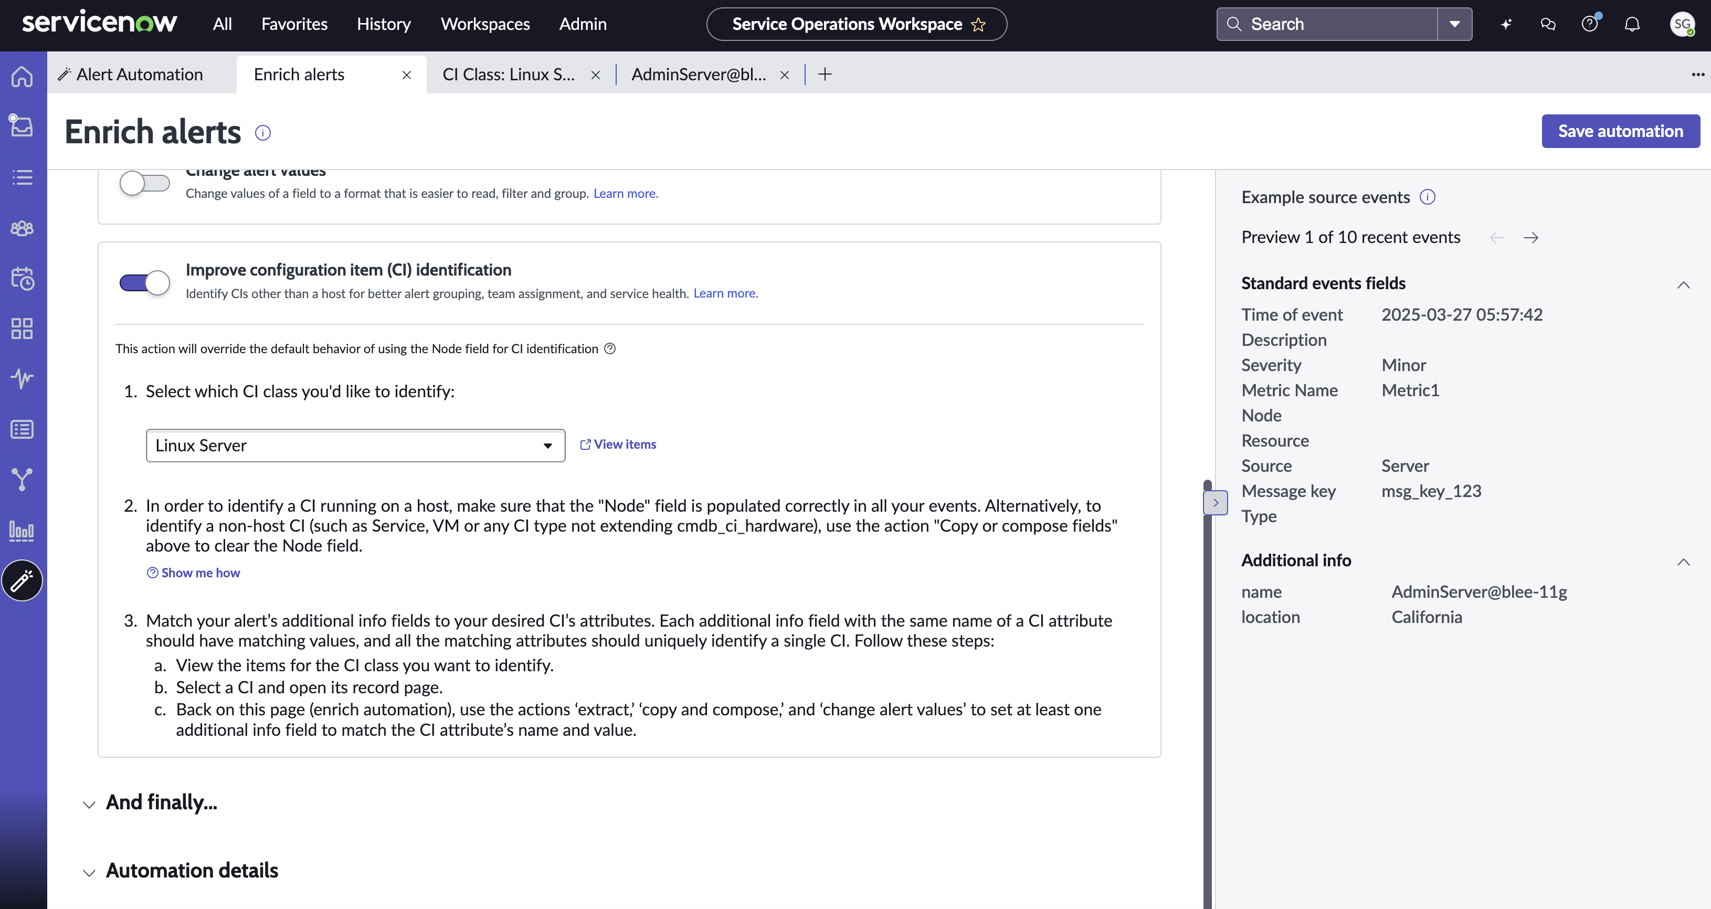Select the AdminServer@blee-11g name value
Screen dimensions: 1711x909
click(x=1479, y=591)
